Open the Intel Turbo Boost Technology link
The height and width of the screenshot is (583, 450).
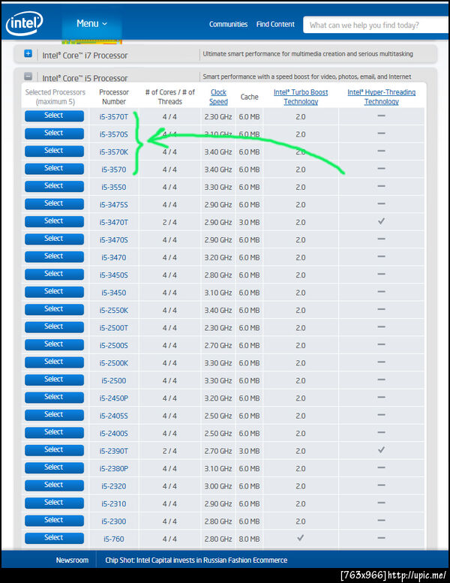tap(301, 97)
